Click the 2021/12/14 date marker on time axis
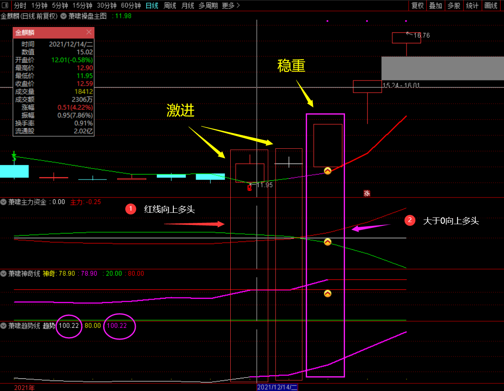 point(278,387)
